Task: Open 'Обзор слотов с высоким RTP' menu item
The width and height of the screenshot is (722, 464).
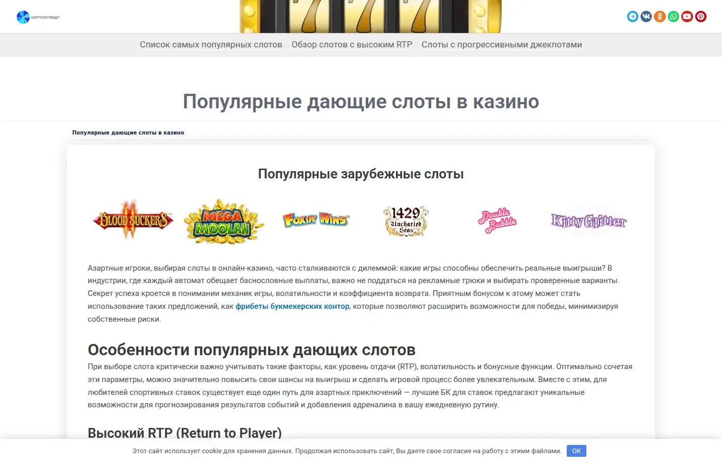Action: (x=352, y=45)
